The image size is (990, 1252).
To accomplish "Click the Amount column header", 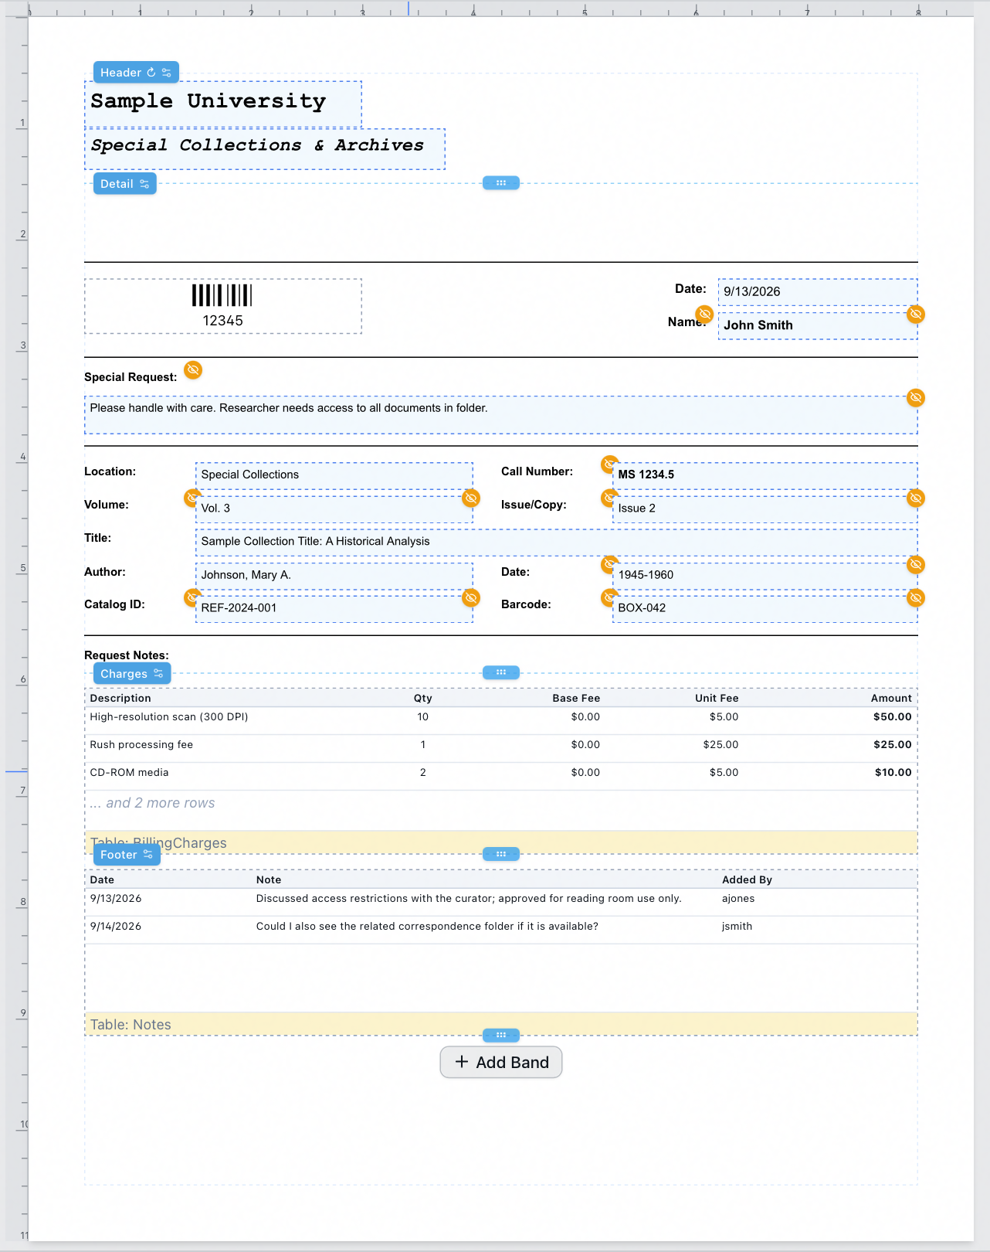I will 891,698.
